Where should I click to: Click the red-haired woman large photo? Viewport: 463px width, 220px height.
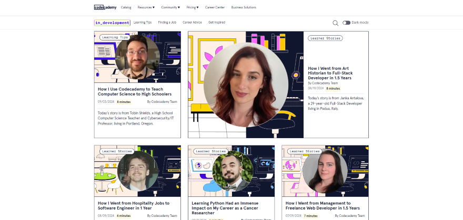246,85
